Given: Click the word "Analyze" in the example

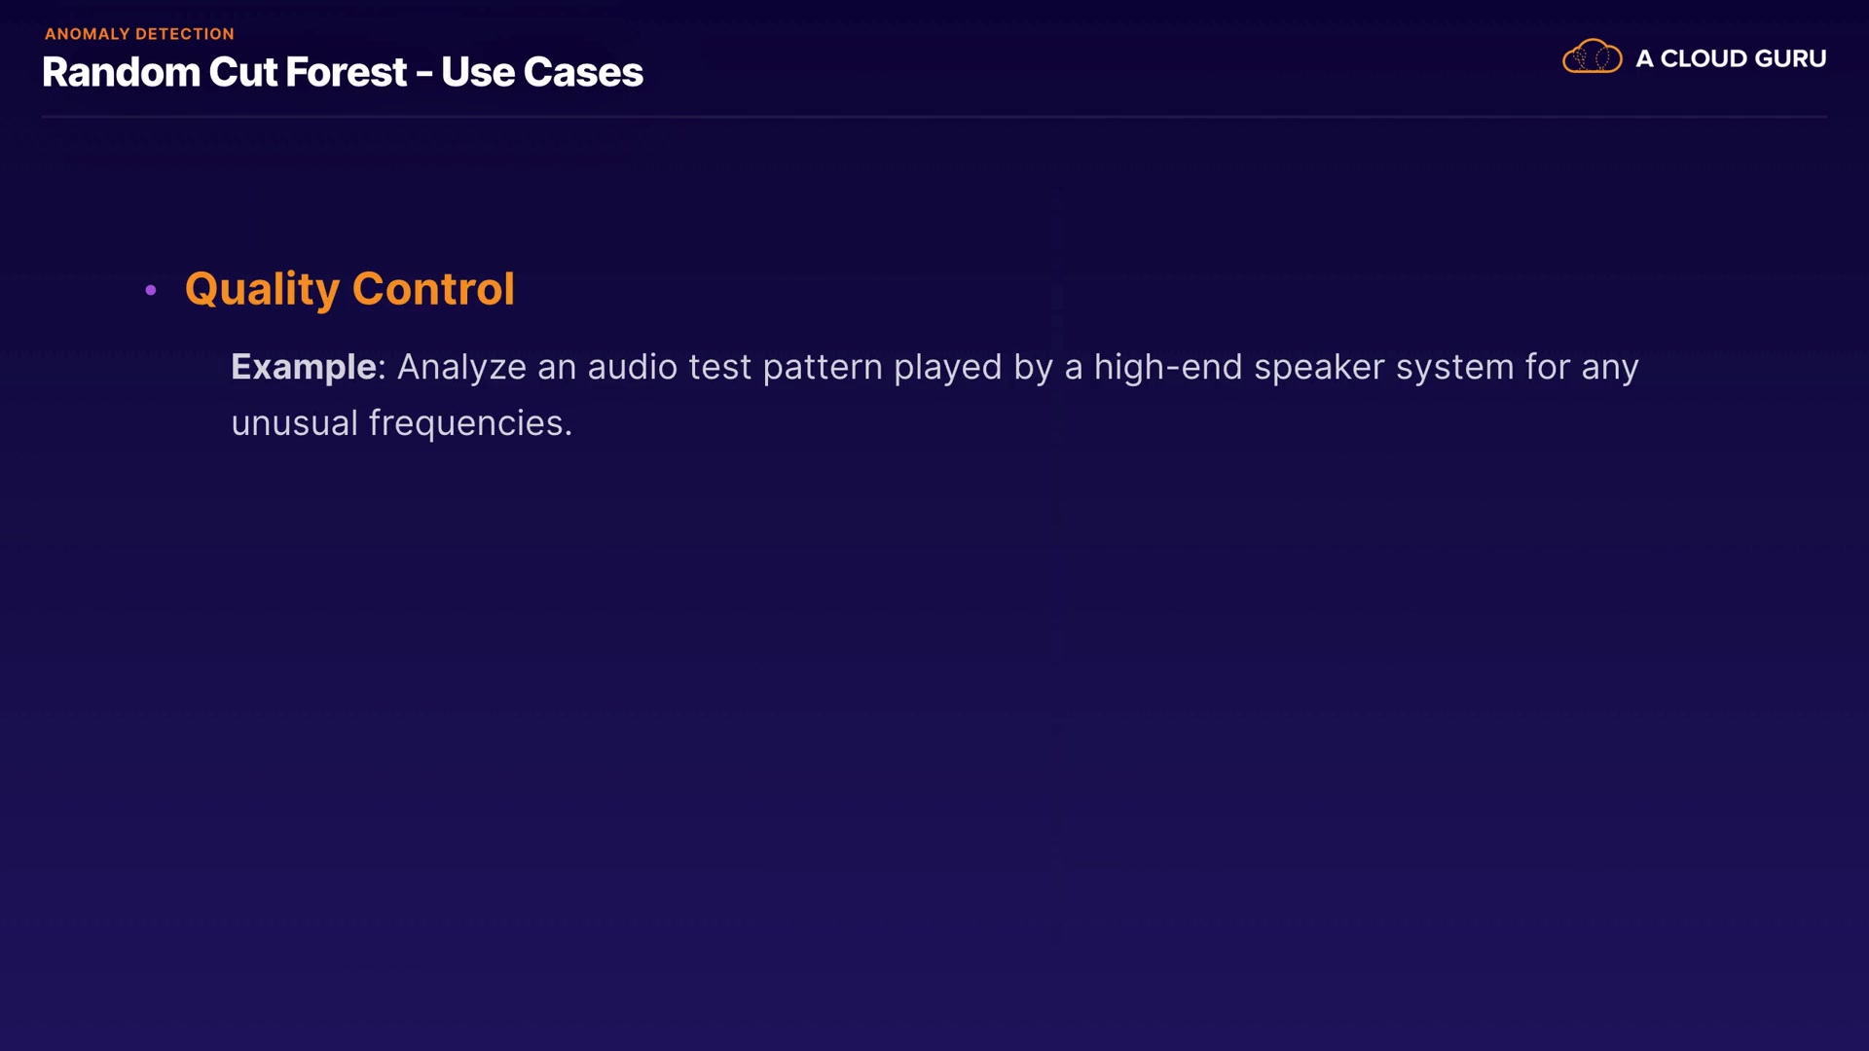Looking at the screenshot, I should pos(461,367).
